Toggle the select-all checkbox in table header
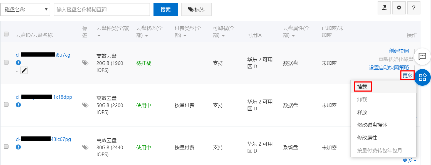Screen dimensions: 431x165 tap(6, 34)
